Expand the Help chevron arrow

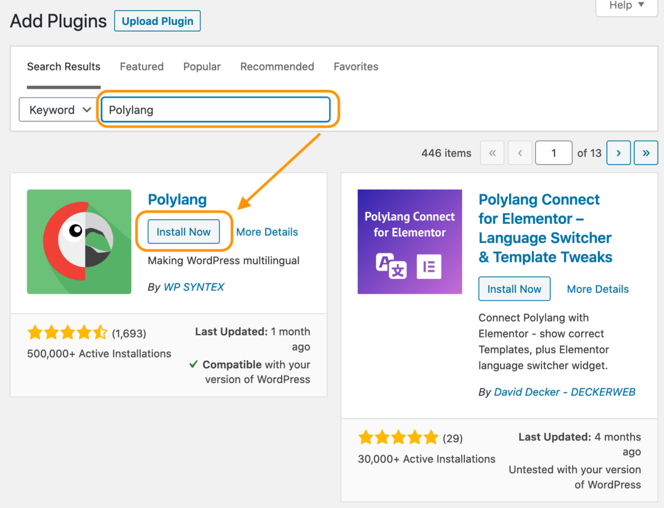(x=641, y=6)
